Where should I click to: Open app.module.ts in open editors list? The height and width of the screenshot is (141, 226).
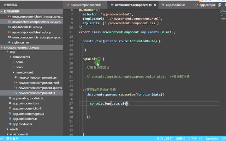tap(31, 27)
